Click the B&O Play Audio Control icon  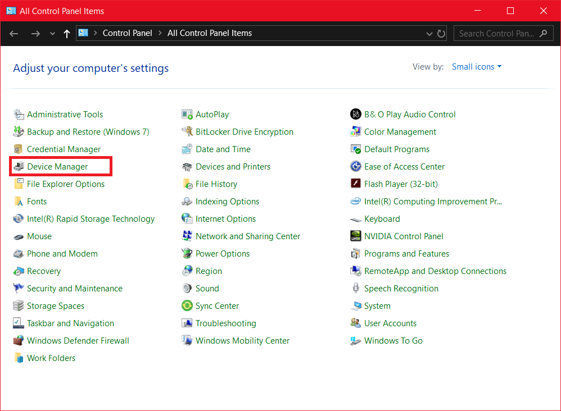(356, 115)
